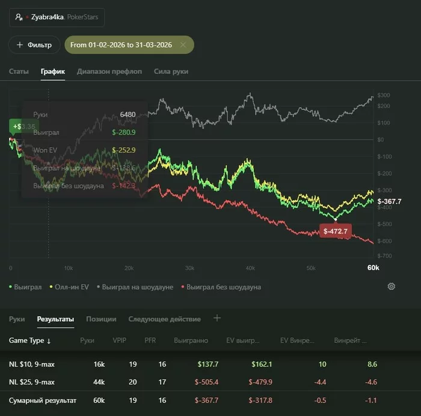The image size is (421, 416).
Task: Sort by the EV выигр... column header
Action: pyautogui.click(x=243, y=341)
